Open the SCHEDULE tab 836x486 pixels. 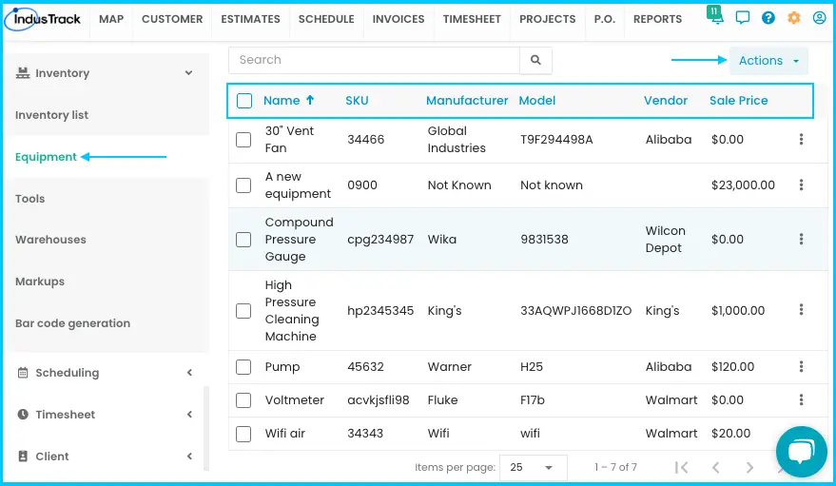pyautogui.click(x=326, y=19)
